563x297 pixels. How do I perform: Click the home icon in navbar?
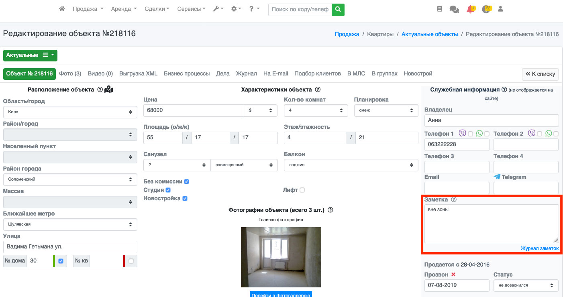pos(62,9)
